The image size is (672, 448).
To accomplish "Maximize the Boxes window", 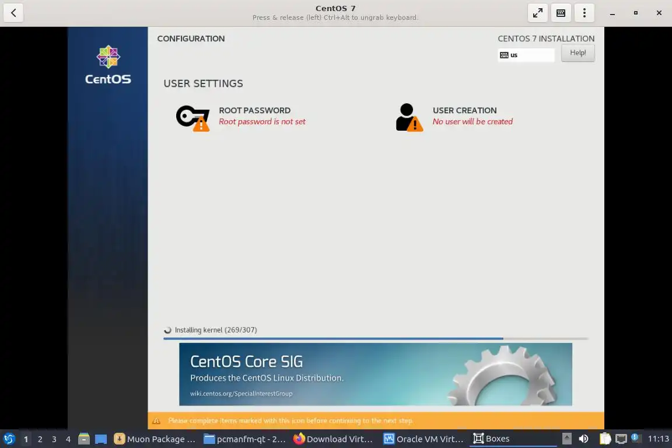I will tap(636, 13).
